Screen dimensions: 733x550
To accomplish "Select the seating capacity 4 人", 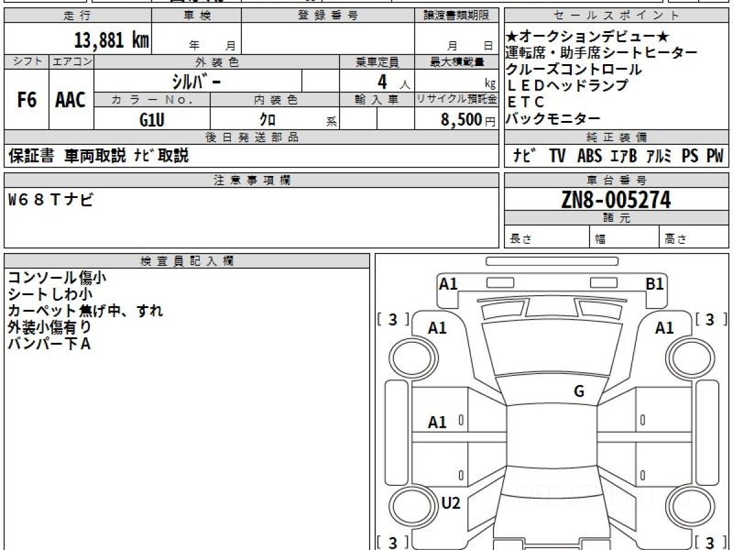I will pyautogui.click(x=393, y=82).
